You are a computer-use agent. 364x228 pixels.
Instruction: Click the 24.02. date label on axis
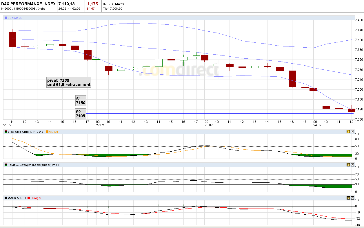318,125
